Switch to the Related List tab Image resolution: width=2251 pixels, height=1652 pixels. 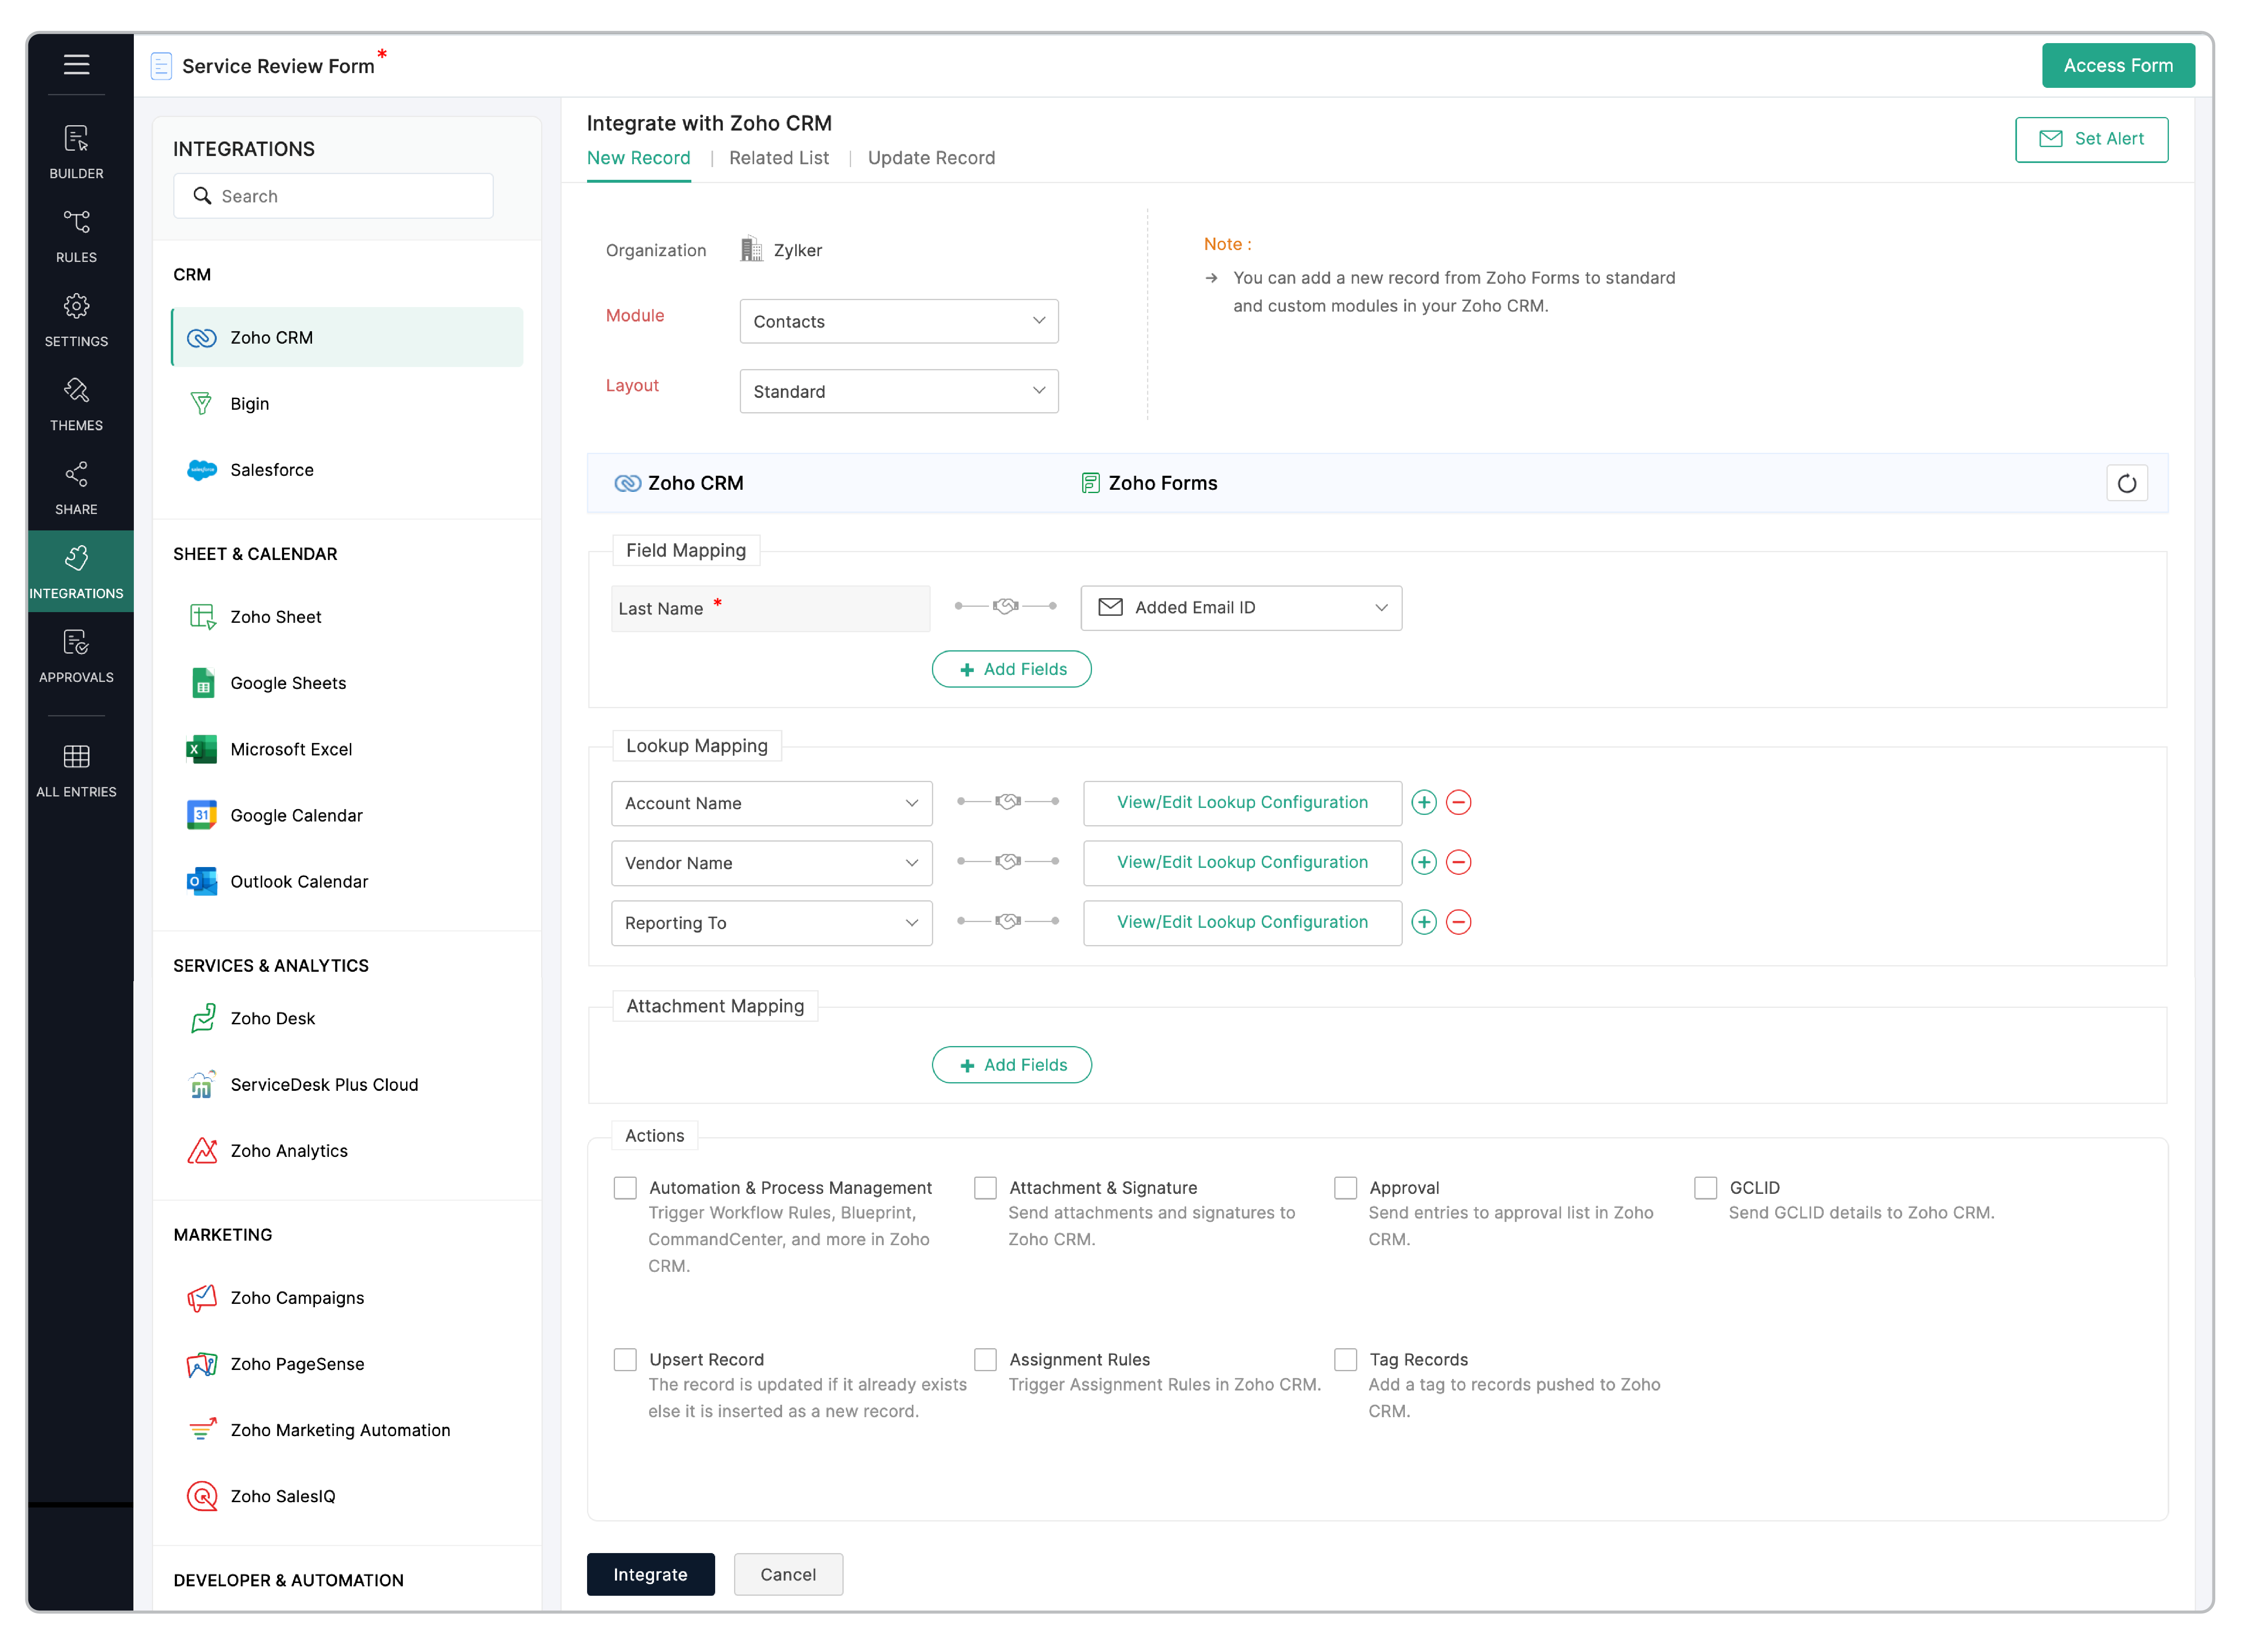coord(778,158)
